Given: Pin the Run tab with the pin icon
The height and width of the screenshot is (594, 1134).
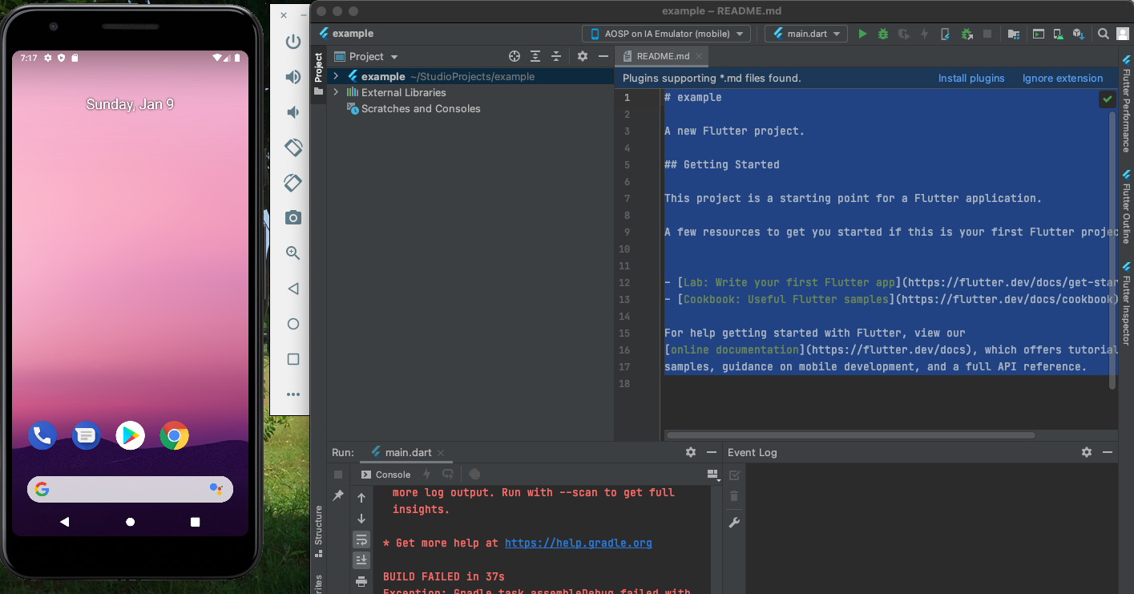Looking at the screenshot, I should pos(338,496).
